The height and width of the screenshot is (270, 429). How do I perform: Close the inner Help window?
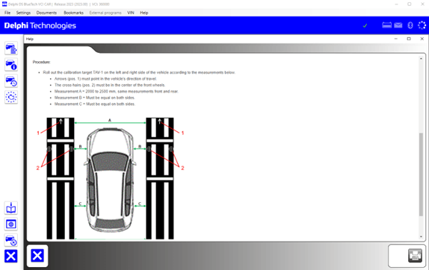pos(422,39)
